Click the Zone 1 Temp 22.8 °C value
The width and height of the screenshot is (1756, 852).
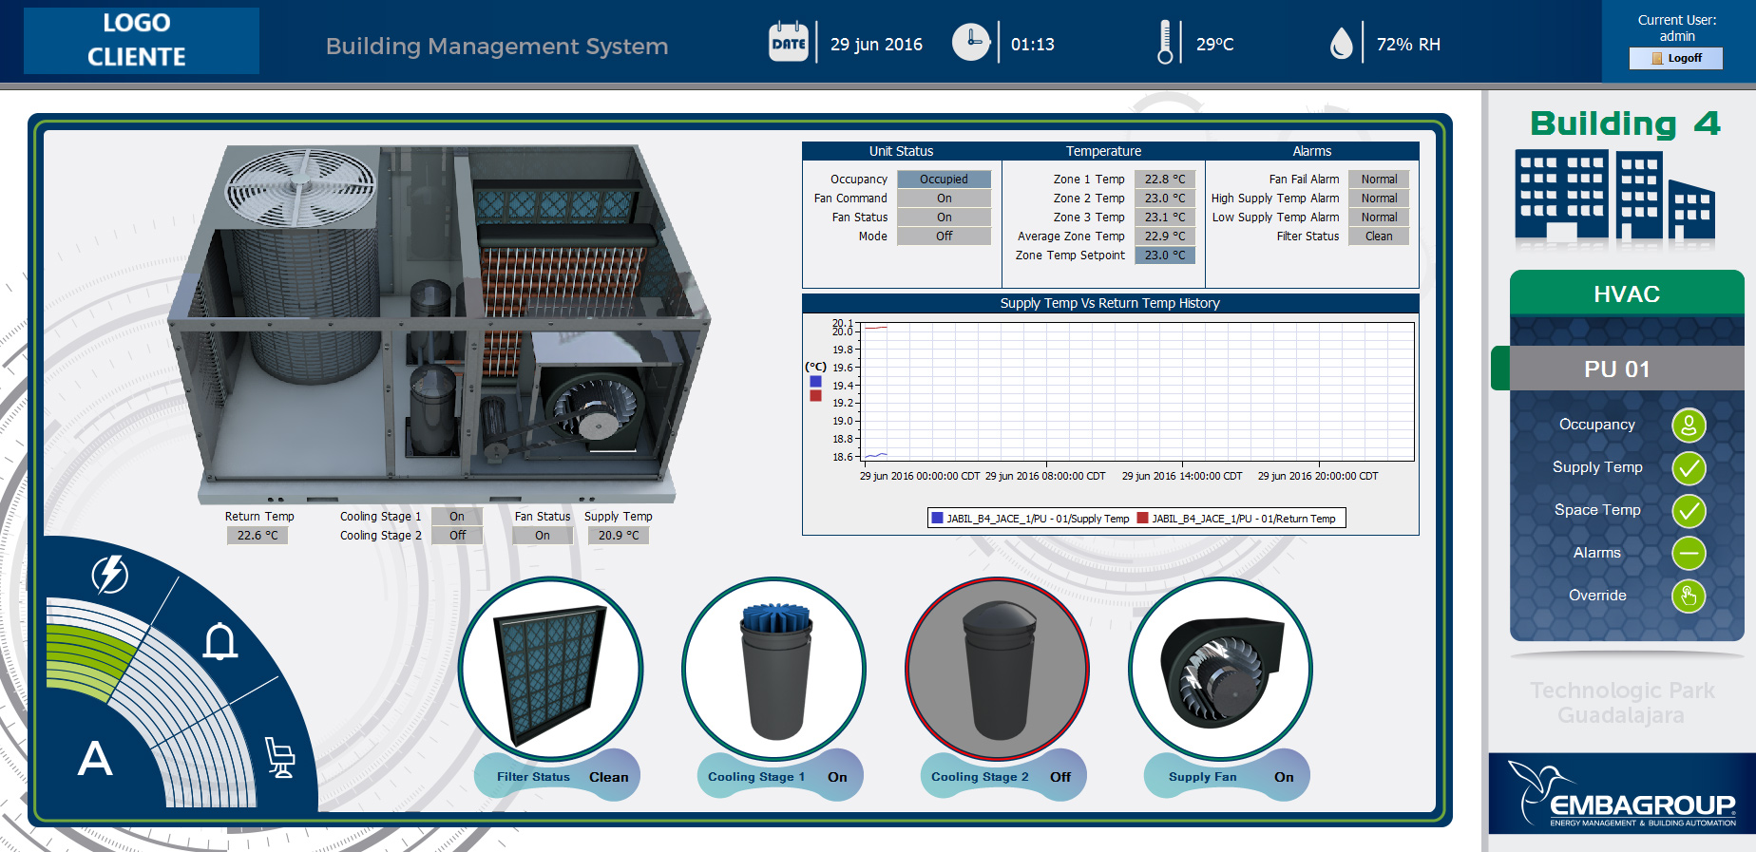1165,180
